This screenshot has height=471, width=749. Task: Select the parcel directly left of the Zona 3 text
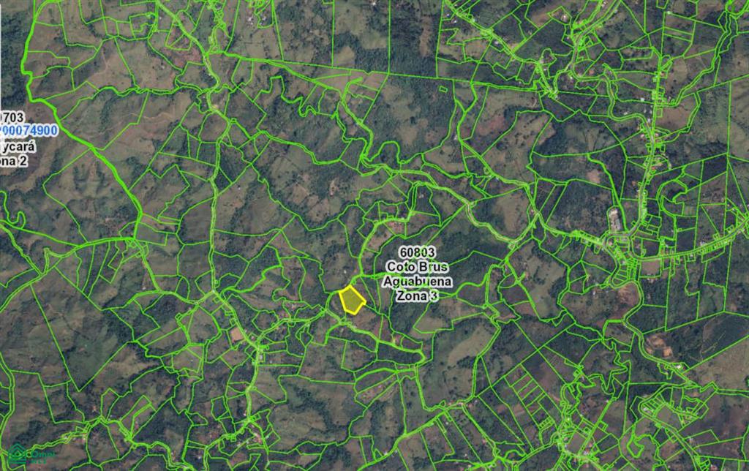point(386,298)
